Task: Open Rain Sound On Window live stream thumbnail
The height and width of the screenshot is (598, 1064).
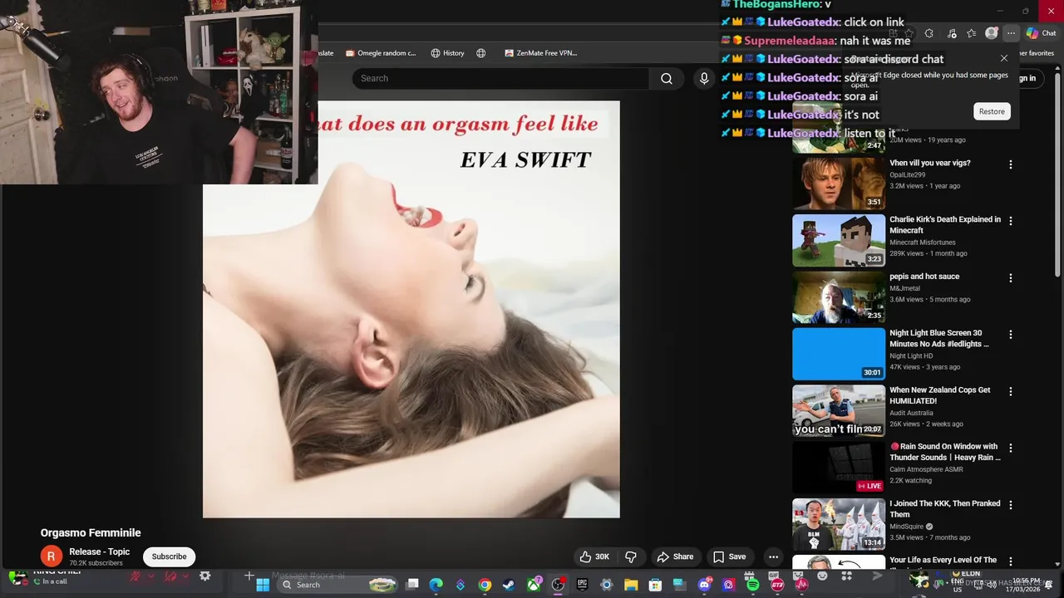Action: (x=839, y=467)
